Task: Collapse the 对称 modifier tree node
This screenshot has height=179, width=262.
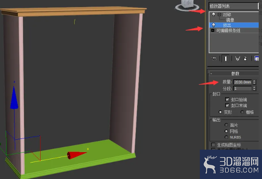Action: click(x=219, y=14)
